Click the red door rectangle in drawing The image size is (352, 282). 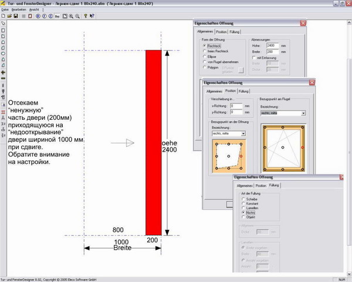click(x=153, y=141)
